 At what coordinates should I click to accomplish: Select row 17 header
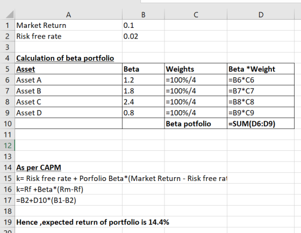click(8, 200)
